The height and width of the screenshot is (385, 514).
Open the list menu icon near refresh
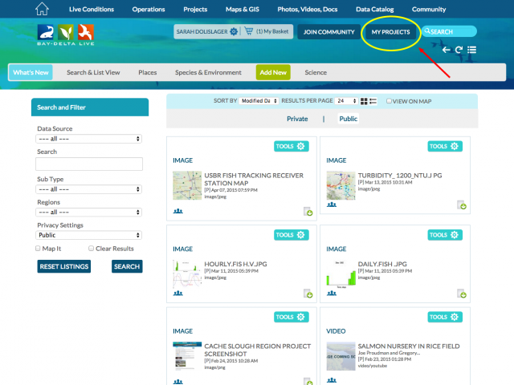(471, 50)
